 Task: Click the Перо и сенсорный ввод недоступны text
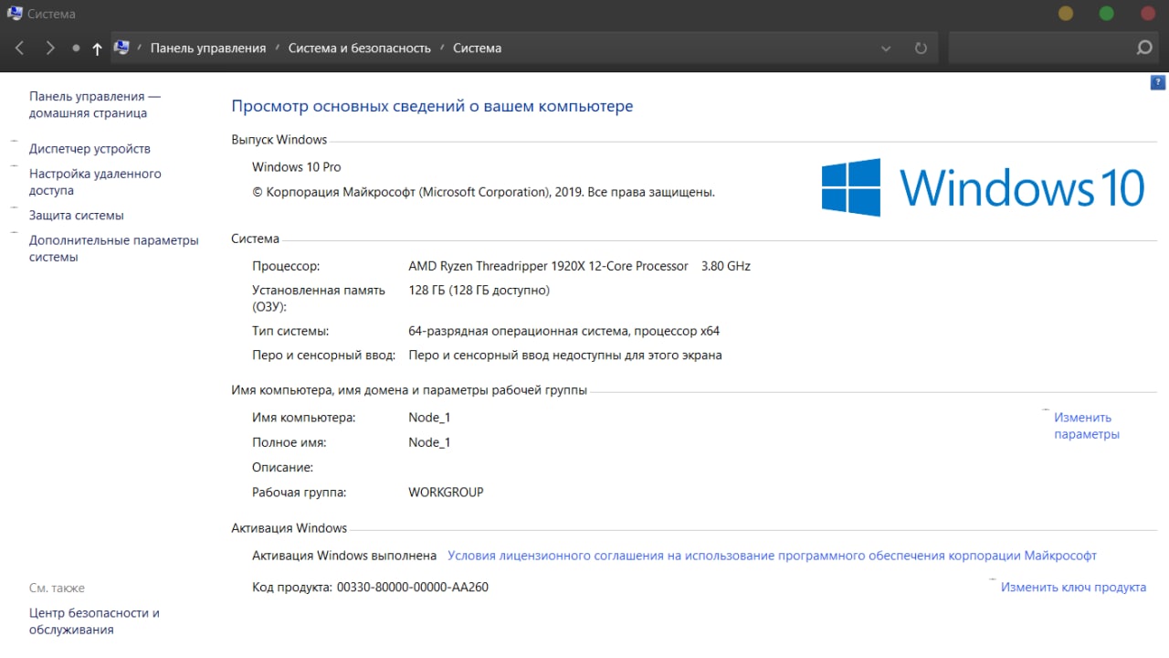(565, 356)
